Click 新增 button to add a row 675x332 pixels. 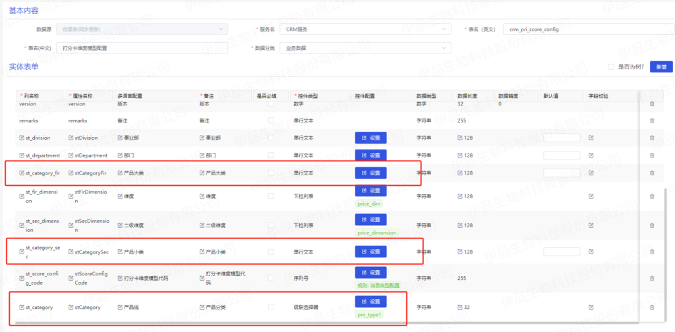click(661, 67)
